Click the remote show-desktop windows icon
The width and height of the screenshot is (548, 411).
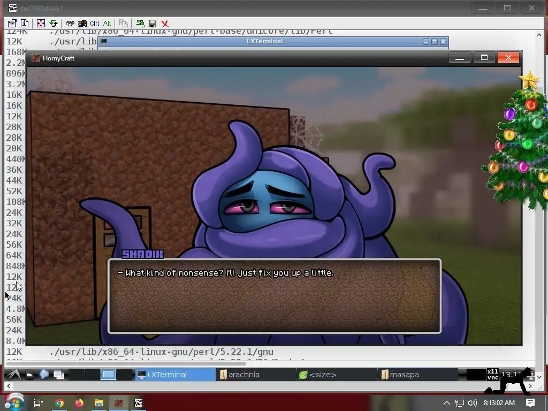point(59,375)
